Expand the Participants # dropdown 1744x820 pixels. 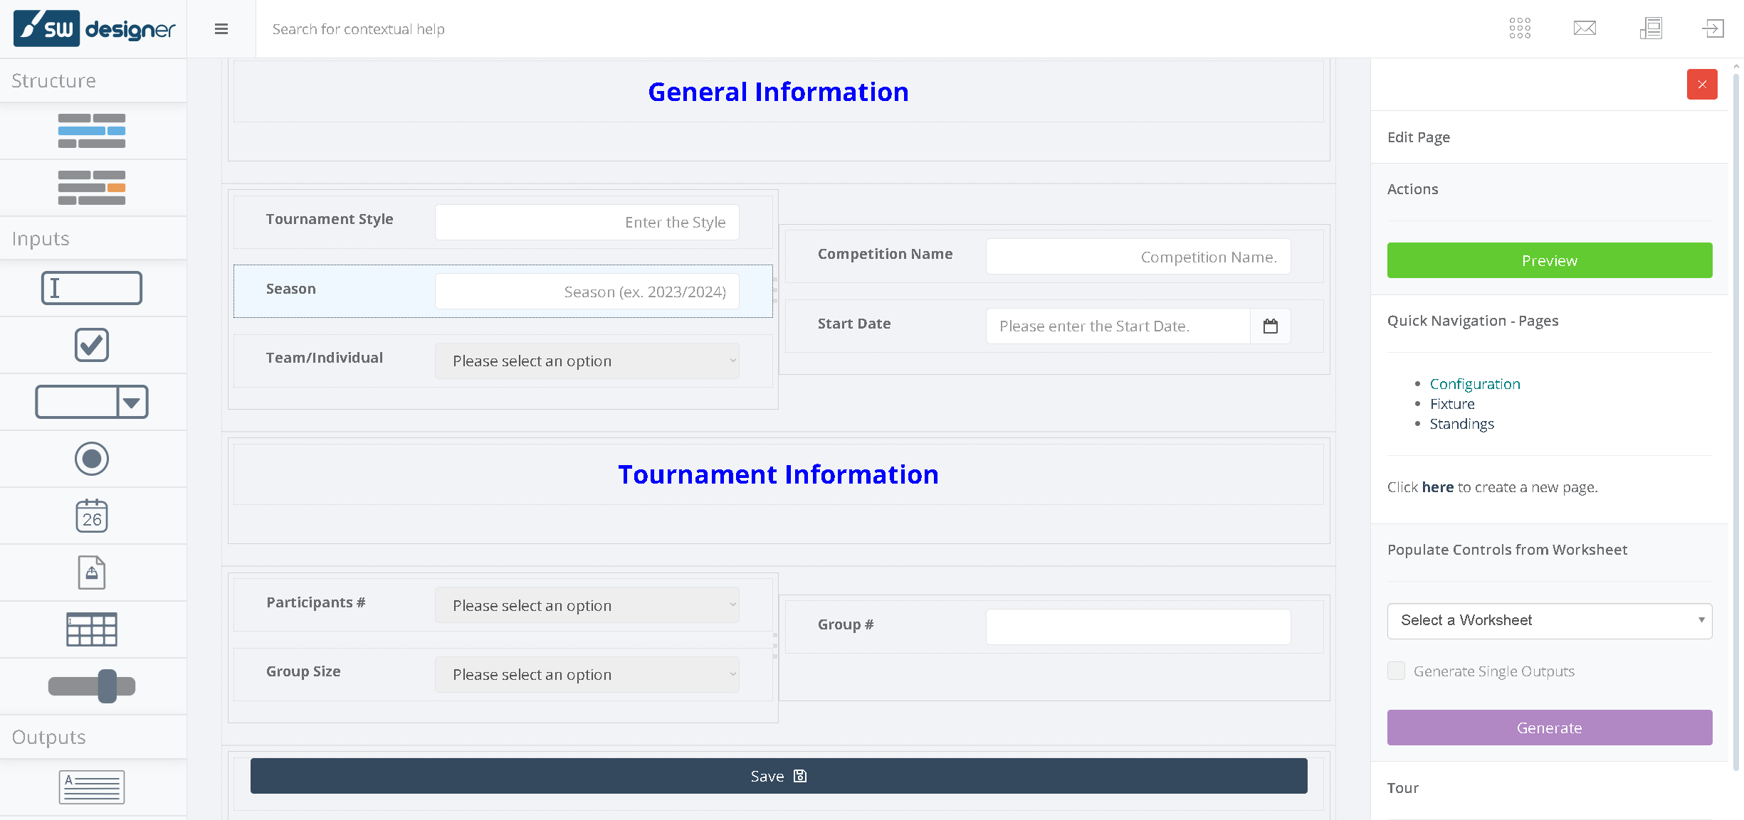(587, 605)
